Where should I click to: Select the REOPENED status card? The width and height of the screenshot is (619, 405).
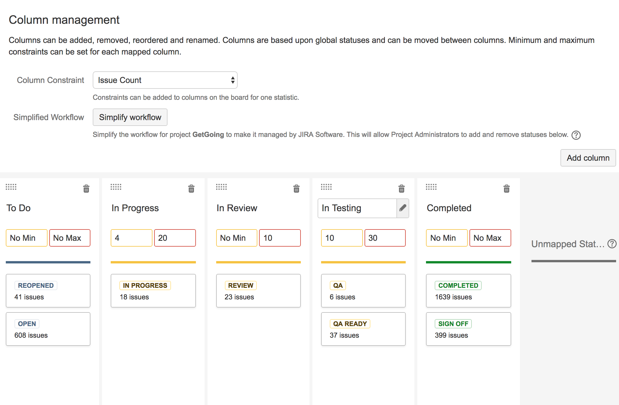tap(48, 291)
